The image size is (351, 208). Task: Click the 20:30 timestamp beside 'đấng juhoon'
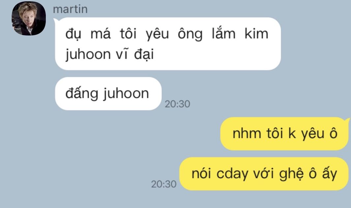tap(177, 104)
